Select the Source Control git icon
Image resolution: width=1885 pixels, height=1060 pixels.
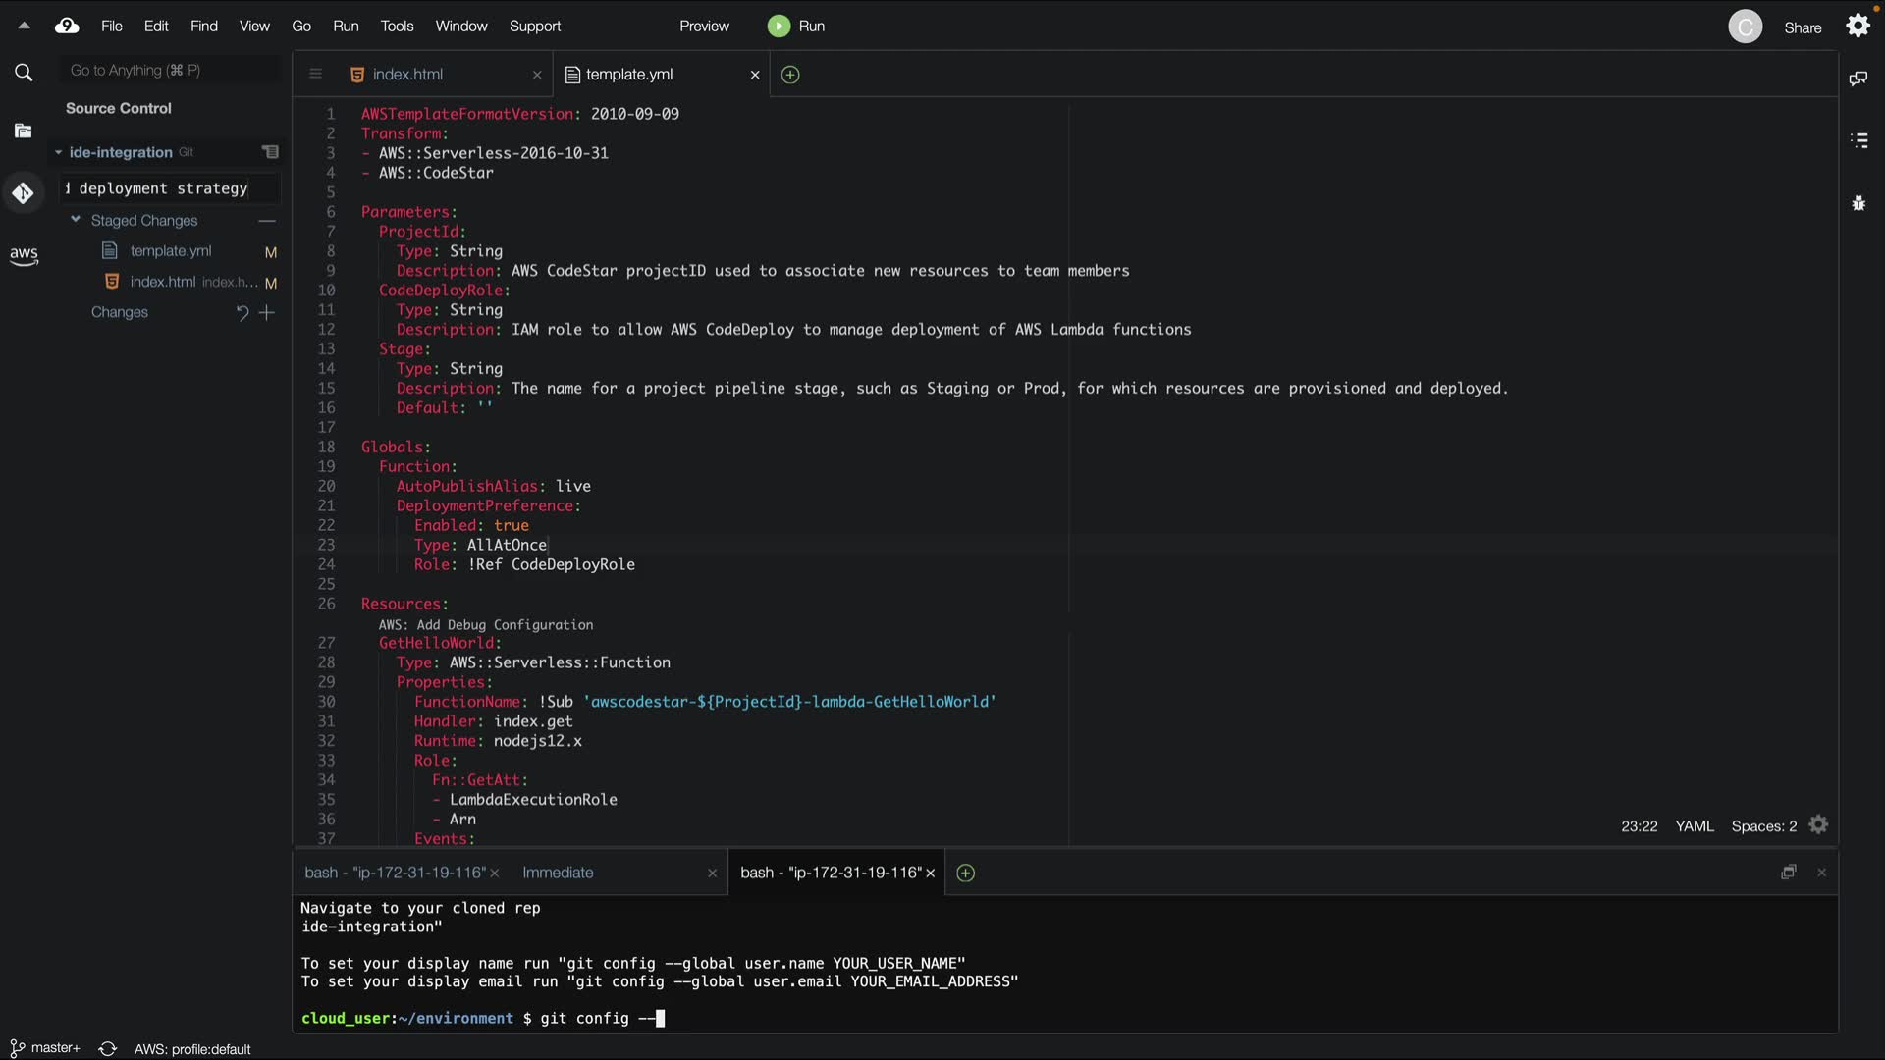coord(24,193)
